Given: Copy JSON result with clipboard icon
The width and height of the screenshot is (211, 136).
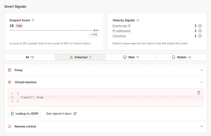Looking at the screenshot, I should pos(199,93).
